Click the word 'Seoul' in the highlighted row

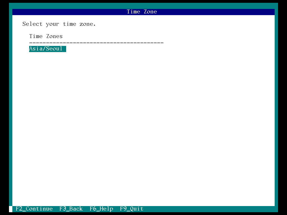[54, 49]
